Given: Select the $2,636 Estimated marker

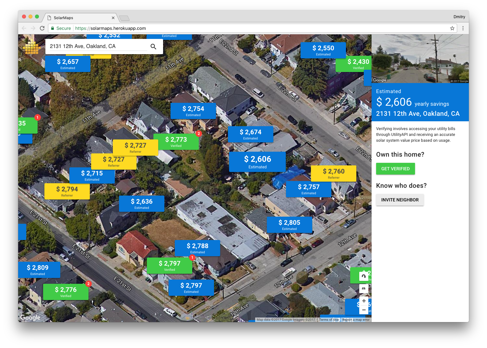Looking at the screenshot, I should tap(142, 204).
